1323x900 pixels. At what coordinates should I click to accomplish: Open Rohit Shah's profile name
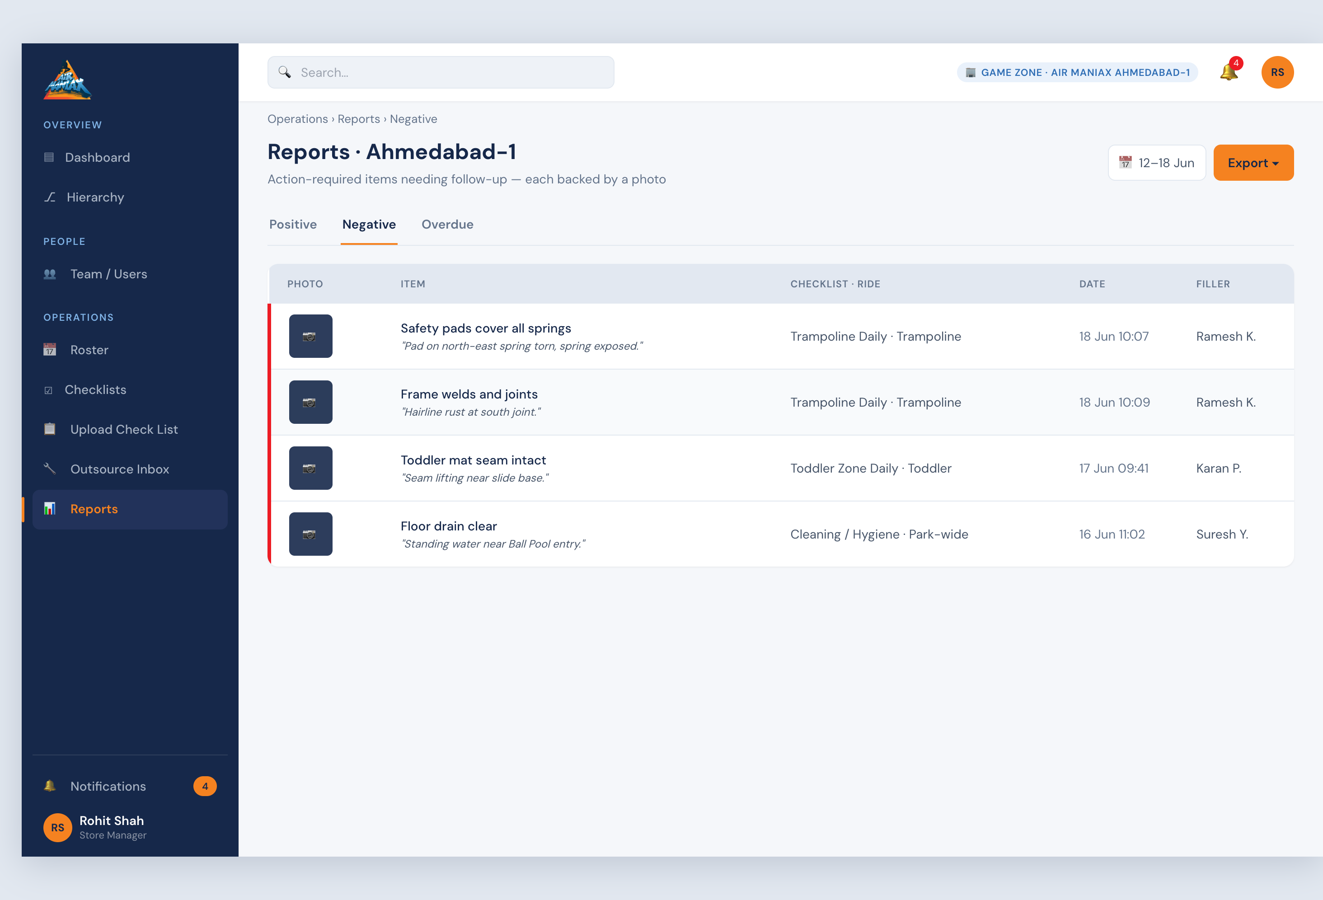coord(112,821)
